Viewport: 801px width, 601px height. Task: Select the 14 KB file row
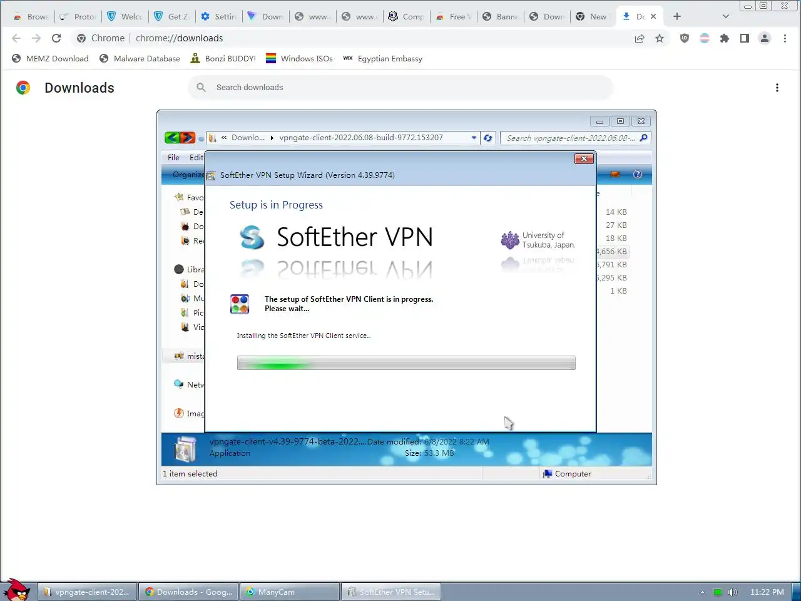pyautogui.click(x=616, y=212)
